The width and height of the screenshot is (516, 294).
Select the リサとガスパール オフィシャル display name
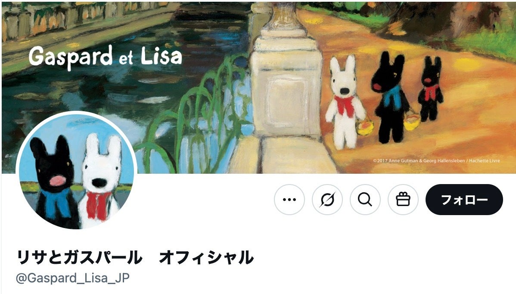coord(135,257)
